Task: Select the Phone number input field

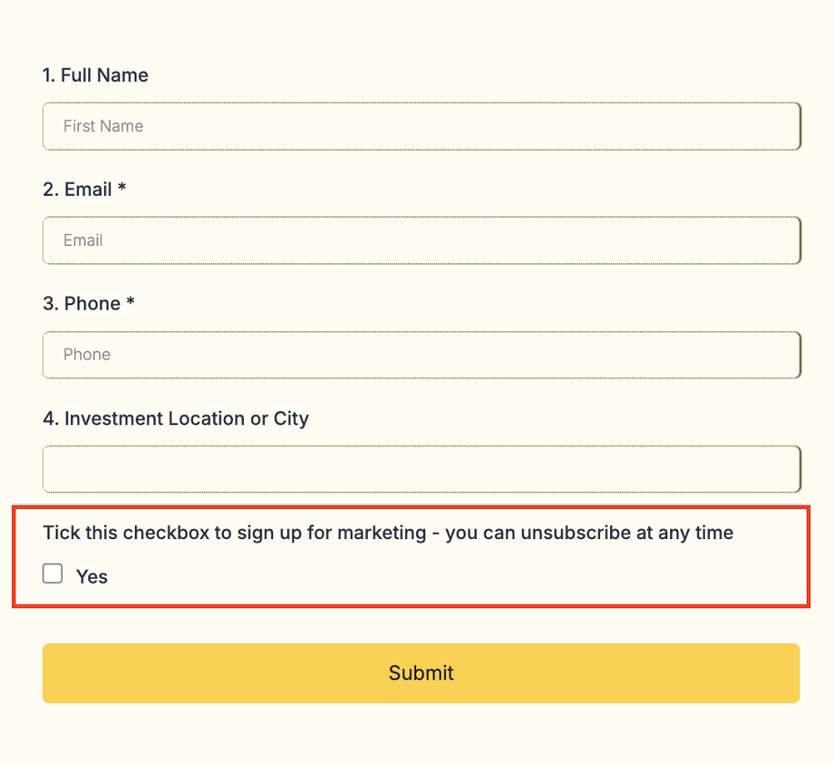Action: (x=422, y=355)
